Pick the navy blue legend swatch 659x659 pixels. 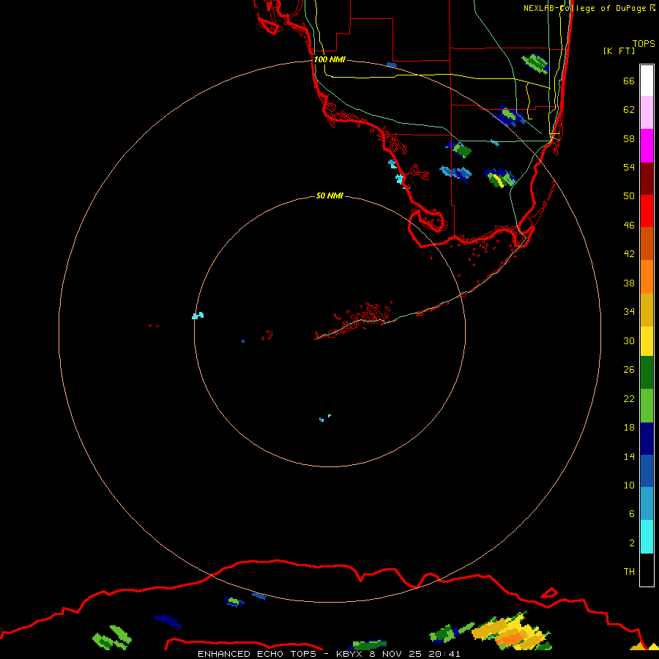(x=647, y=439)
